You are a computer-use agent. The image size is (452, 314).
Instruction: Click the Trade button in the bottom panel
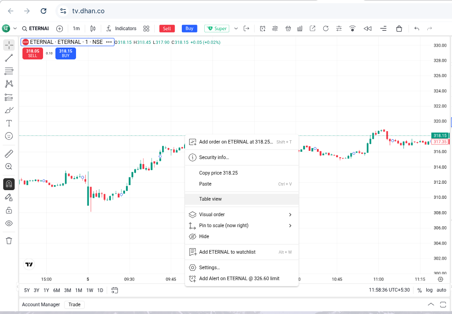pyautogui.click(x=74, y=304)
